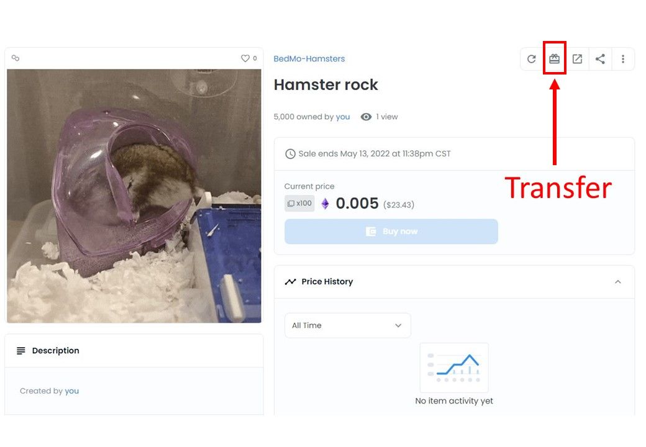Screen dimensions: 646x447
Task: Open 'you' link under Created by
Action: [71, 391]
